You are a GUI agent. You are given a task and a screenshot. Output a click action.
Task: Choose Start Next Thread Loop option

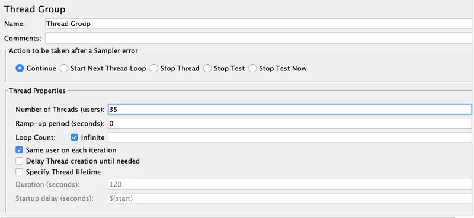pos(64,68)
